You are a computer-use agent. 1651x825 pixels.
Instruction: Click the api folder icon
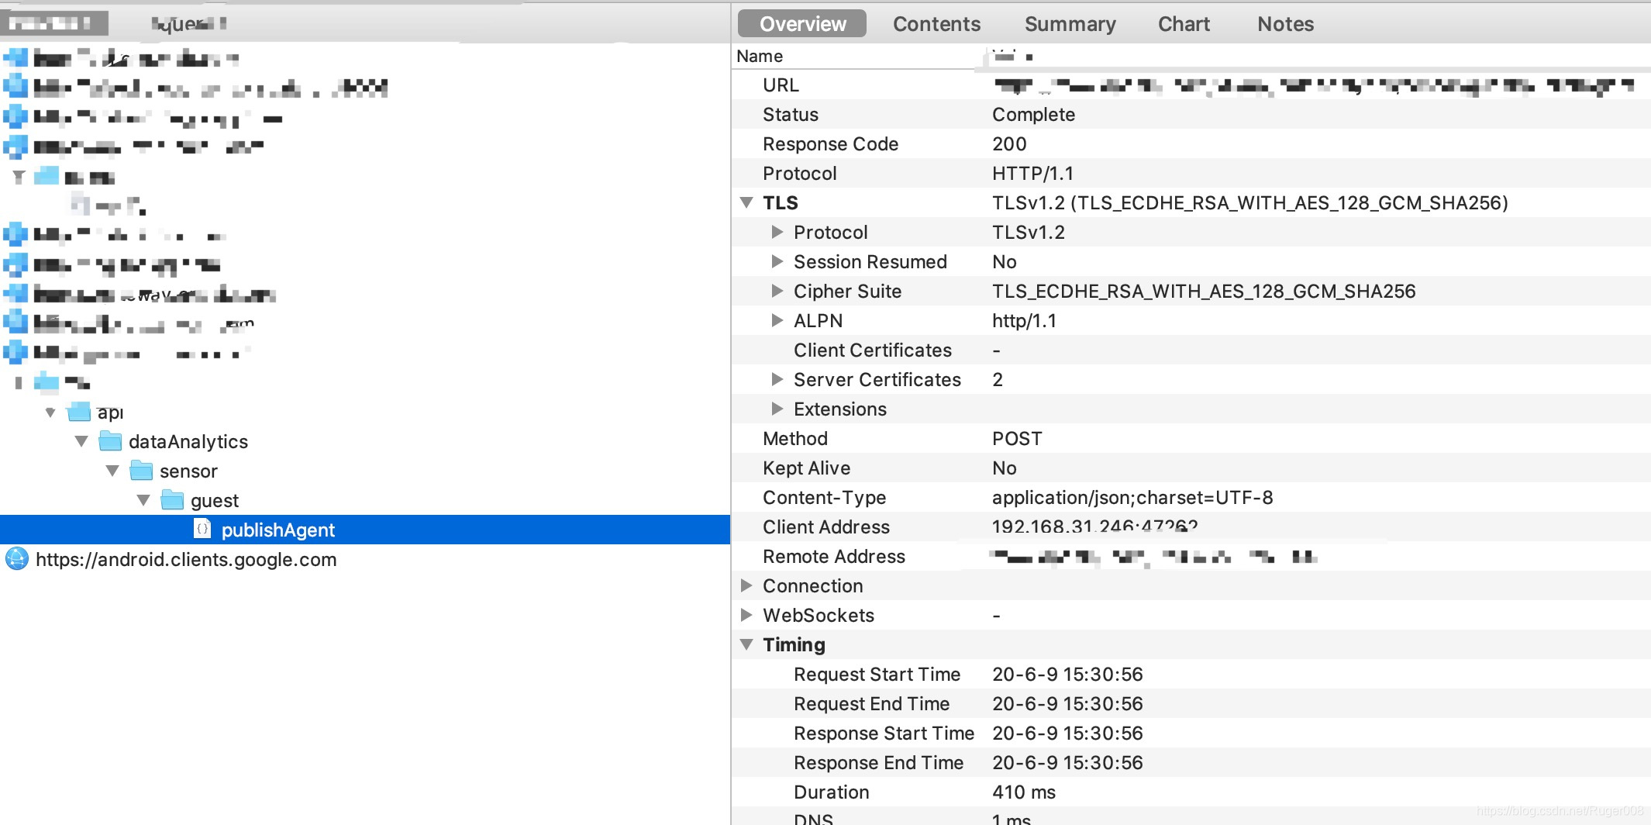click(x=79, y=412)
